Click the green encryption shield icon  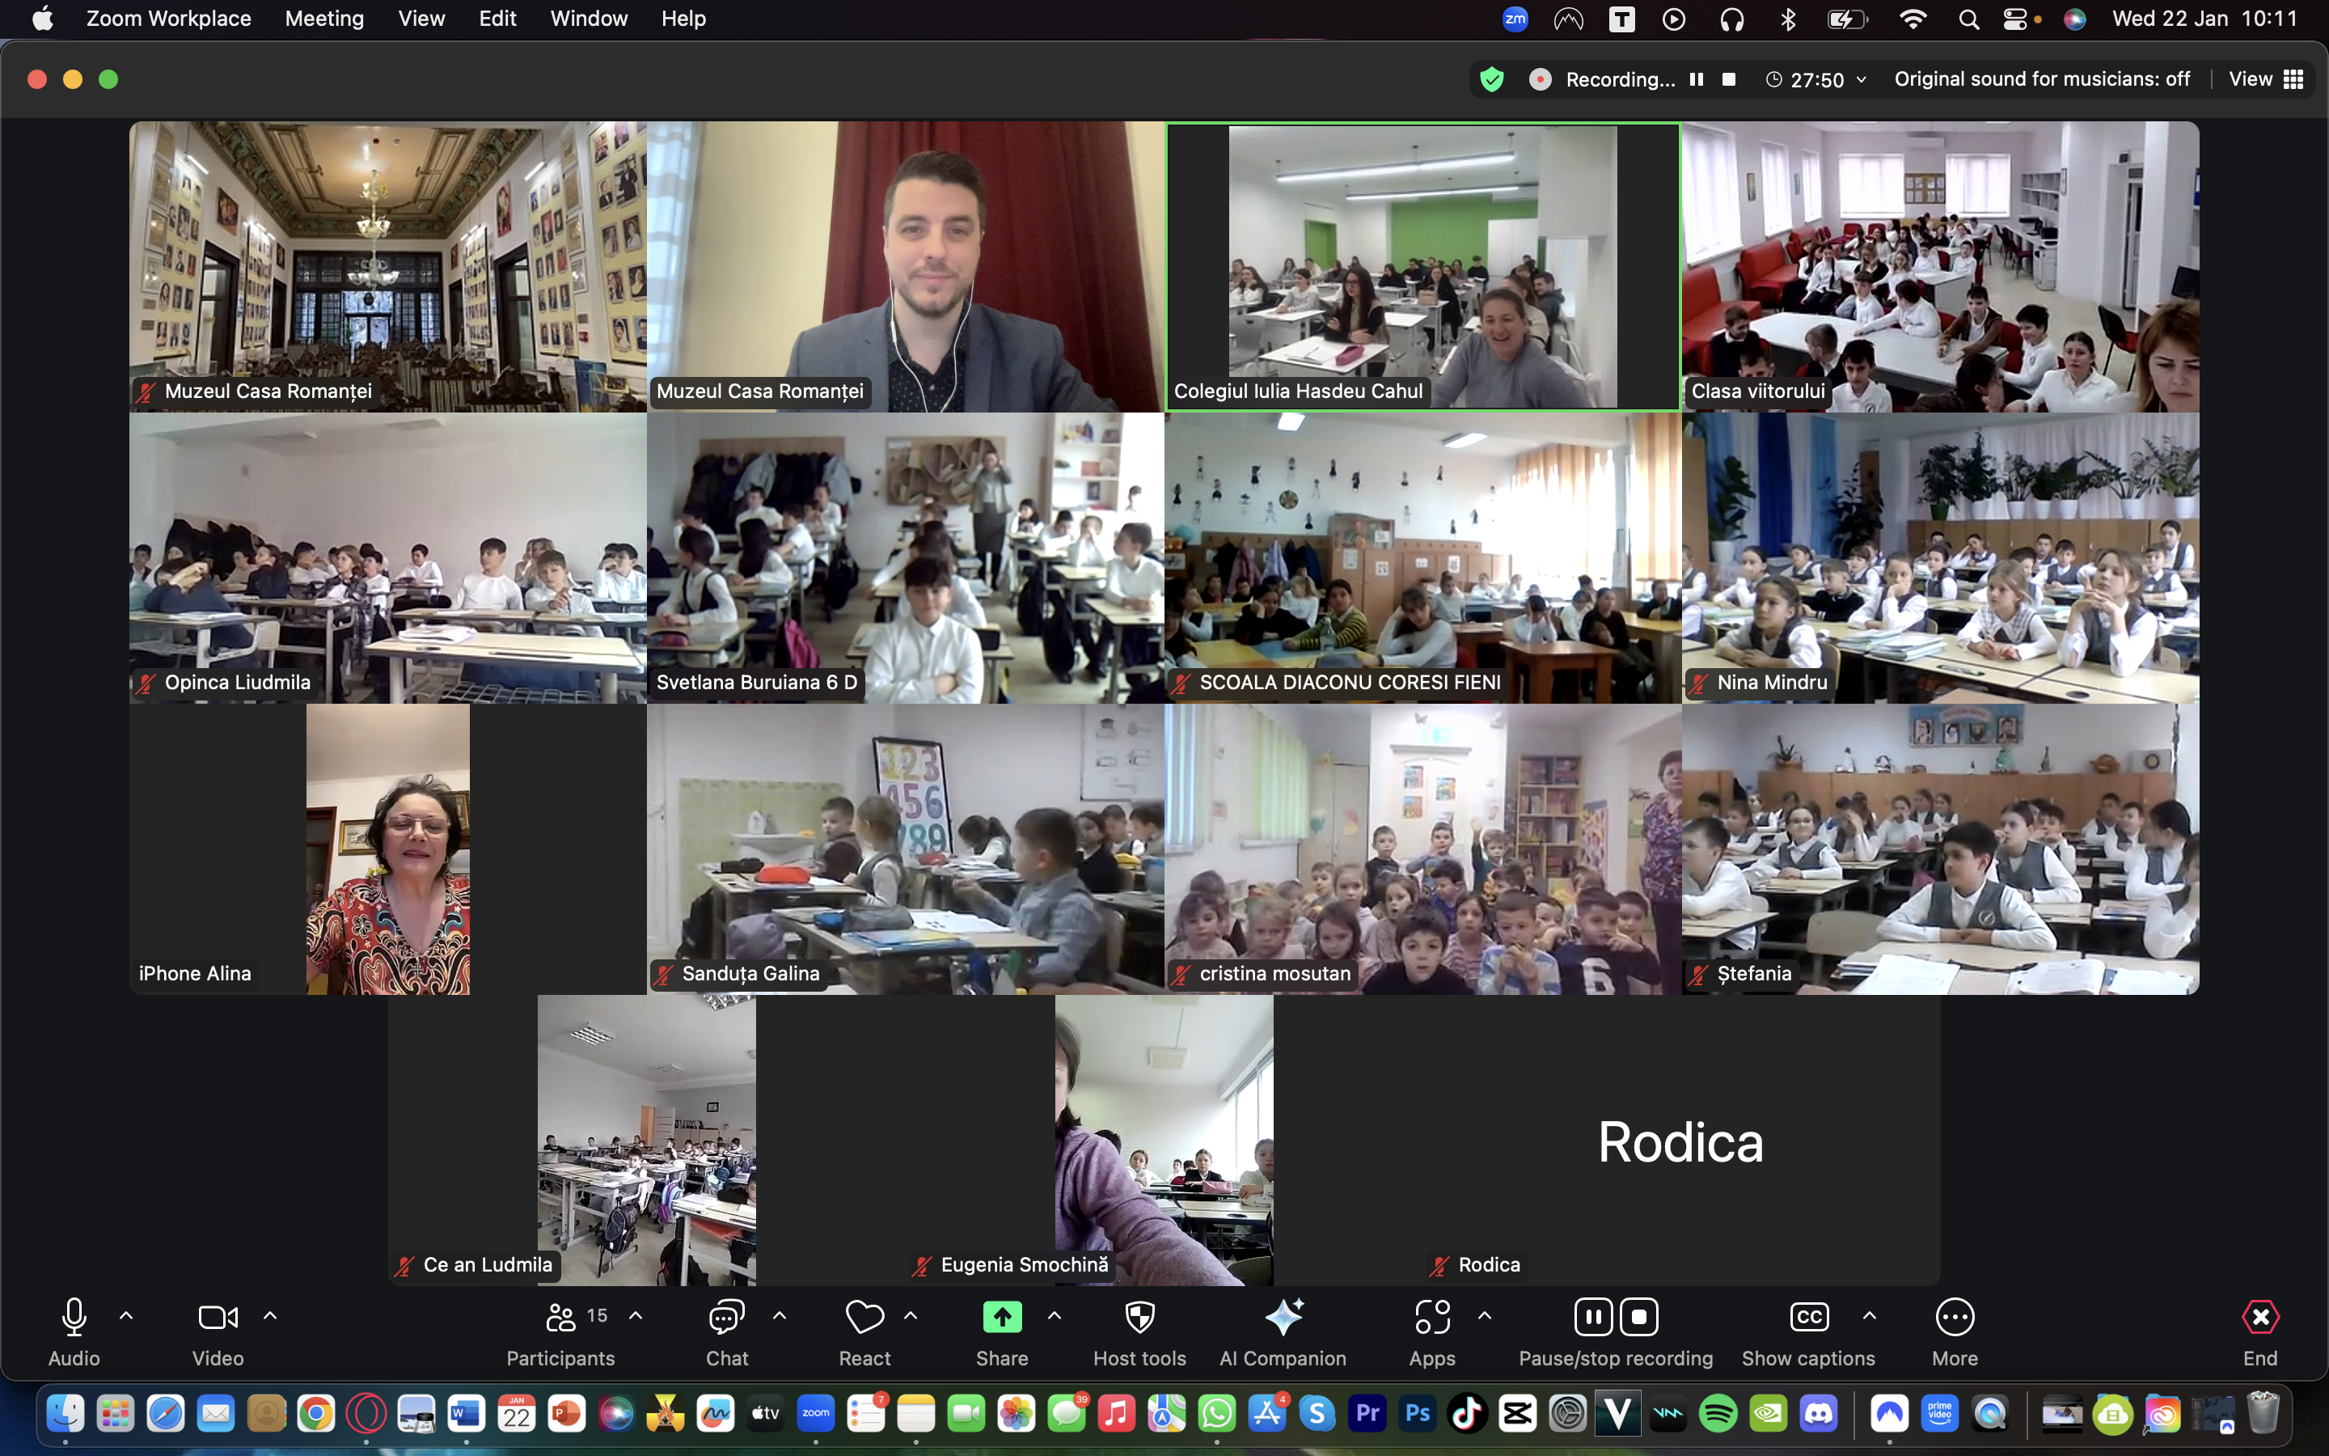[x=1492, y=79]
